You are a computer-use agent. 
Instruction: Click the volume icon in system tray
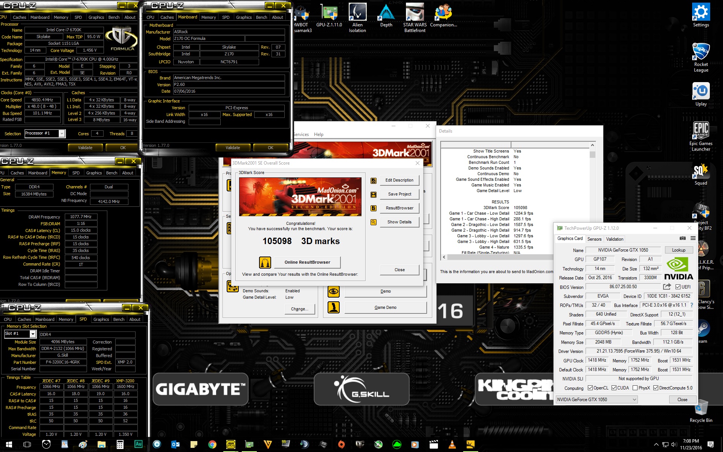point(674,444)
